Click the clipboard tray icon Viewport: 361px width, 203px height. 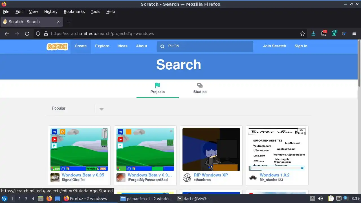coord(331,198)
